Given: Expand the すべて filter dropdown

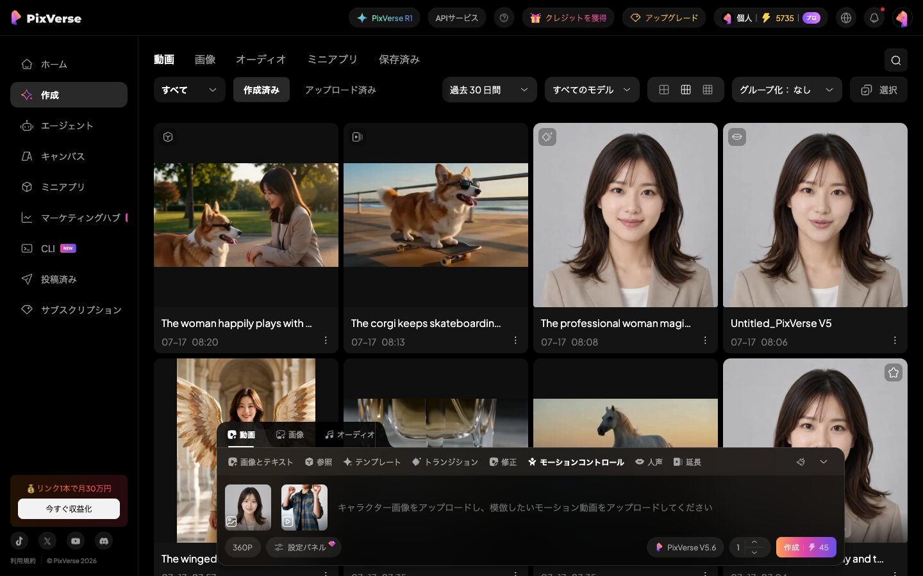Looking at the screenshot, I should pos(190,90).
